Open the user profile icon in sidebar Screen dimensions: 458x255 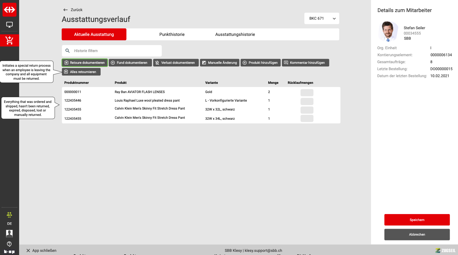pos(9,233)
